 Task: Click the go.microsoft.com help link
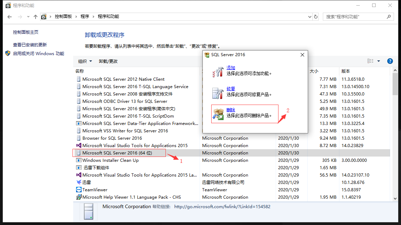coord(222,207)
